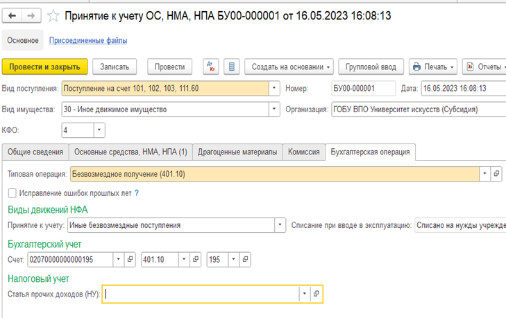The width and height of the screenshot is (506, 318).
Task: Expand Статья прочих доходов (НУ) dropdown
Action: 304,294
